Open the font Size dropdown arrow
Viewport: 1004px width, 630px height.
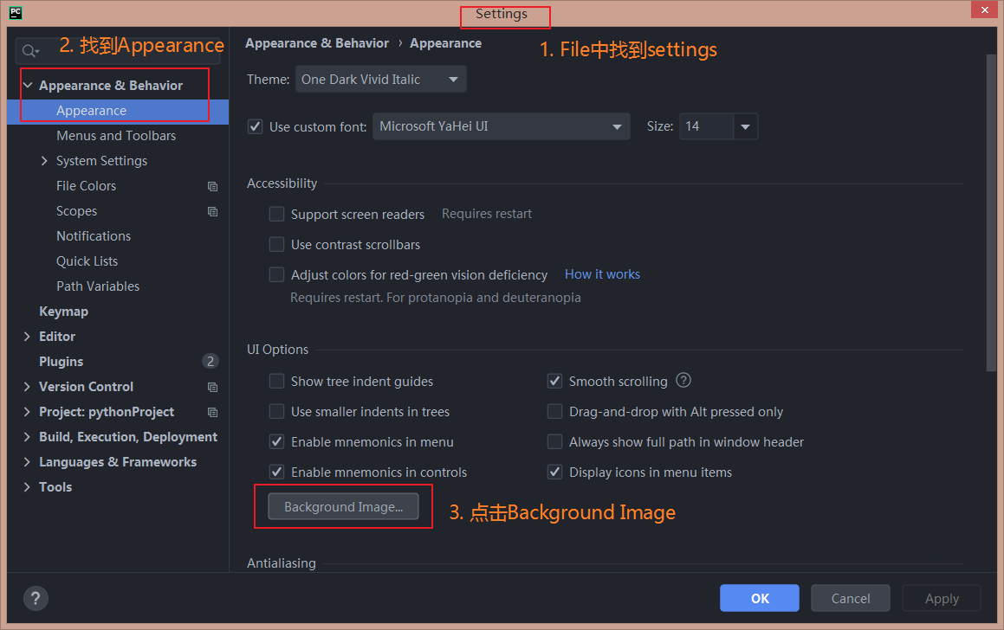(745, 126)
